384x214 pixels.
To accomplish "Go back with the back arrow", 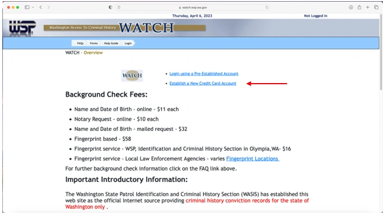I will (x=41, y=7).
